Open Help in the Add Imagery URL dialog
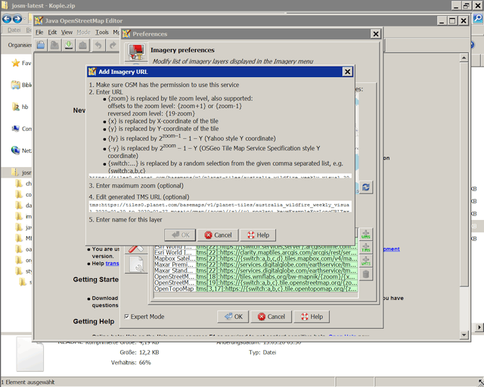The width and height of the screenshot is (484, 387). 257,235
